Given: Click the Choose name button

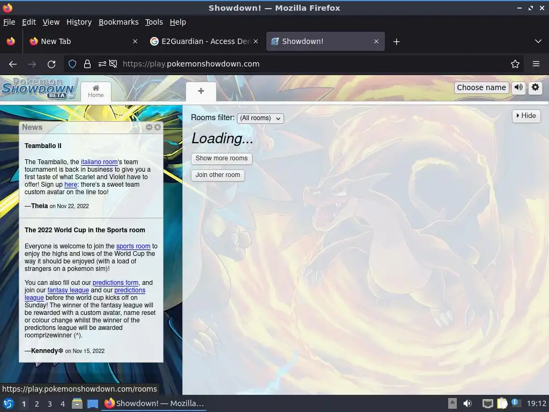Looking at the screenshot, I should [x=481, y=87].
